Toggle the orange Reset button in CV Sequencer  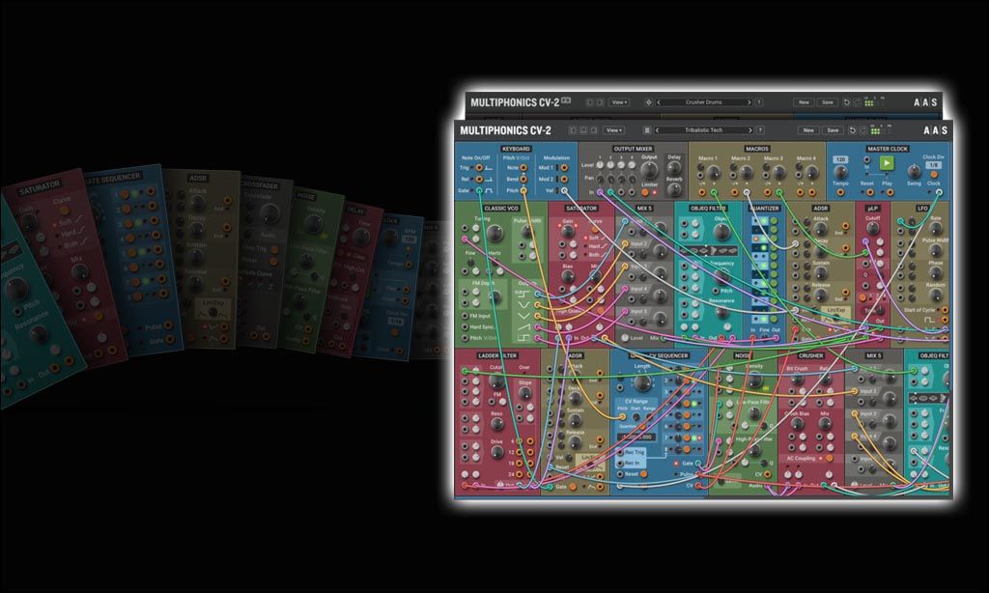[644, 474]
